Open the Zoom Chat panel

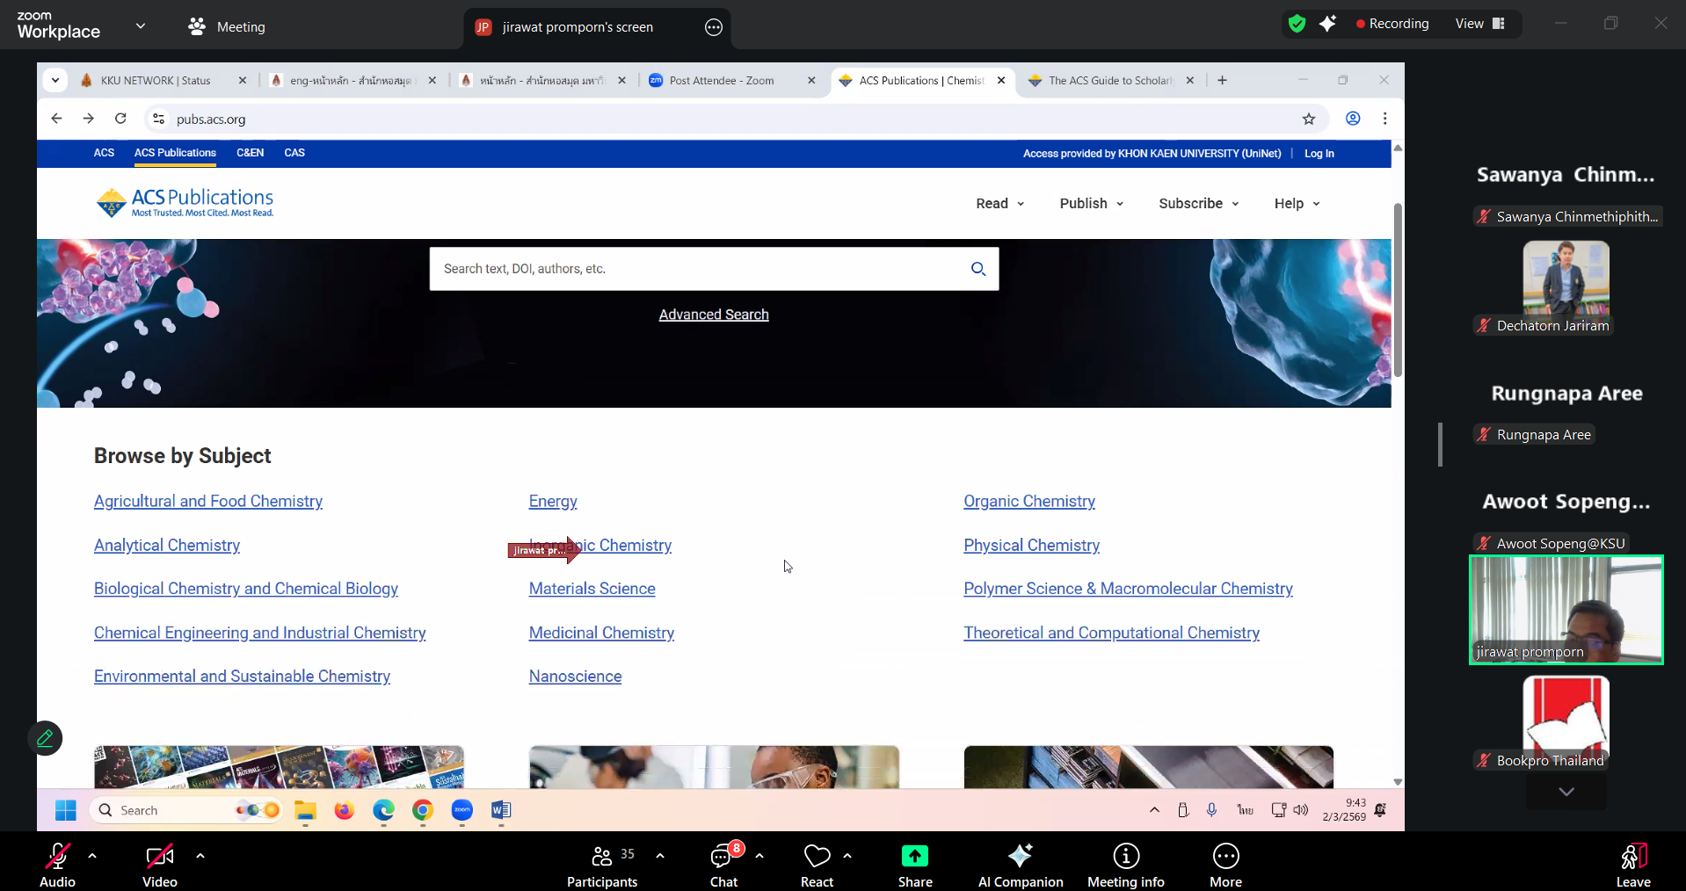click(723, 856)
